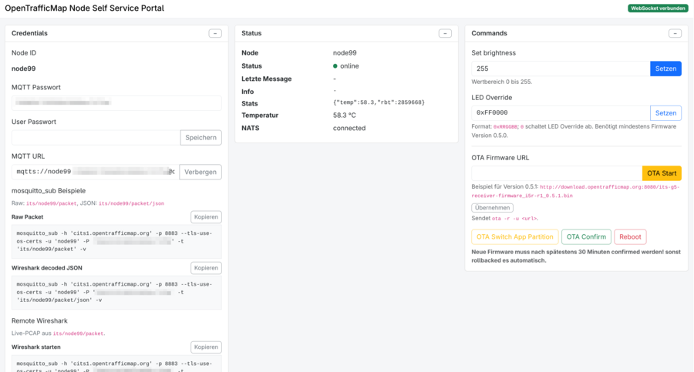Click the WebSocket verbunden badge

click(658, 8)
